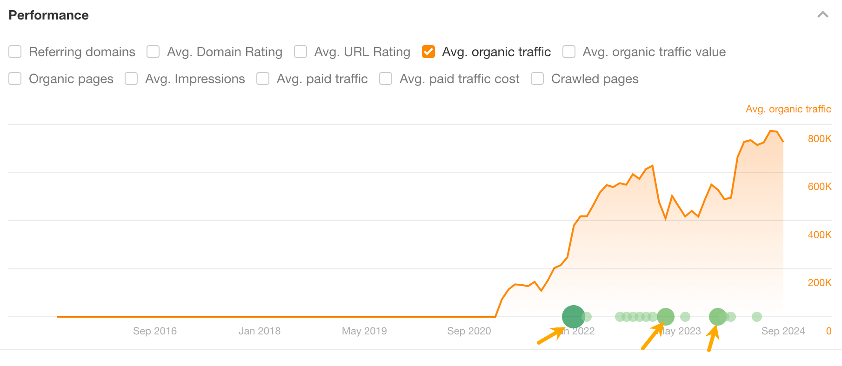Click the Sep 2024 axis label
Viewport: 842px width, 366px height.
coord(783,331)
